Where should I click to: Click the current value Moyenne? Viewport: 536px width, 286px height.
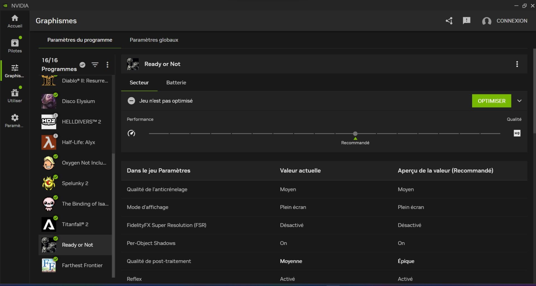(291, 261)
